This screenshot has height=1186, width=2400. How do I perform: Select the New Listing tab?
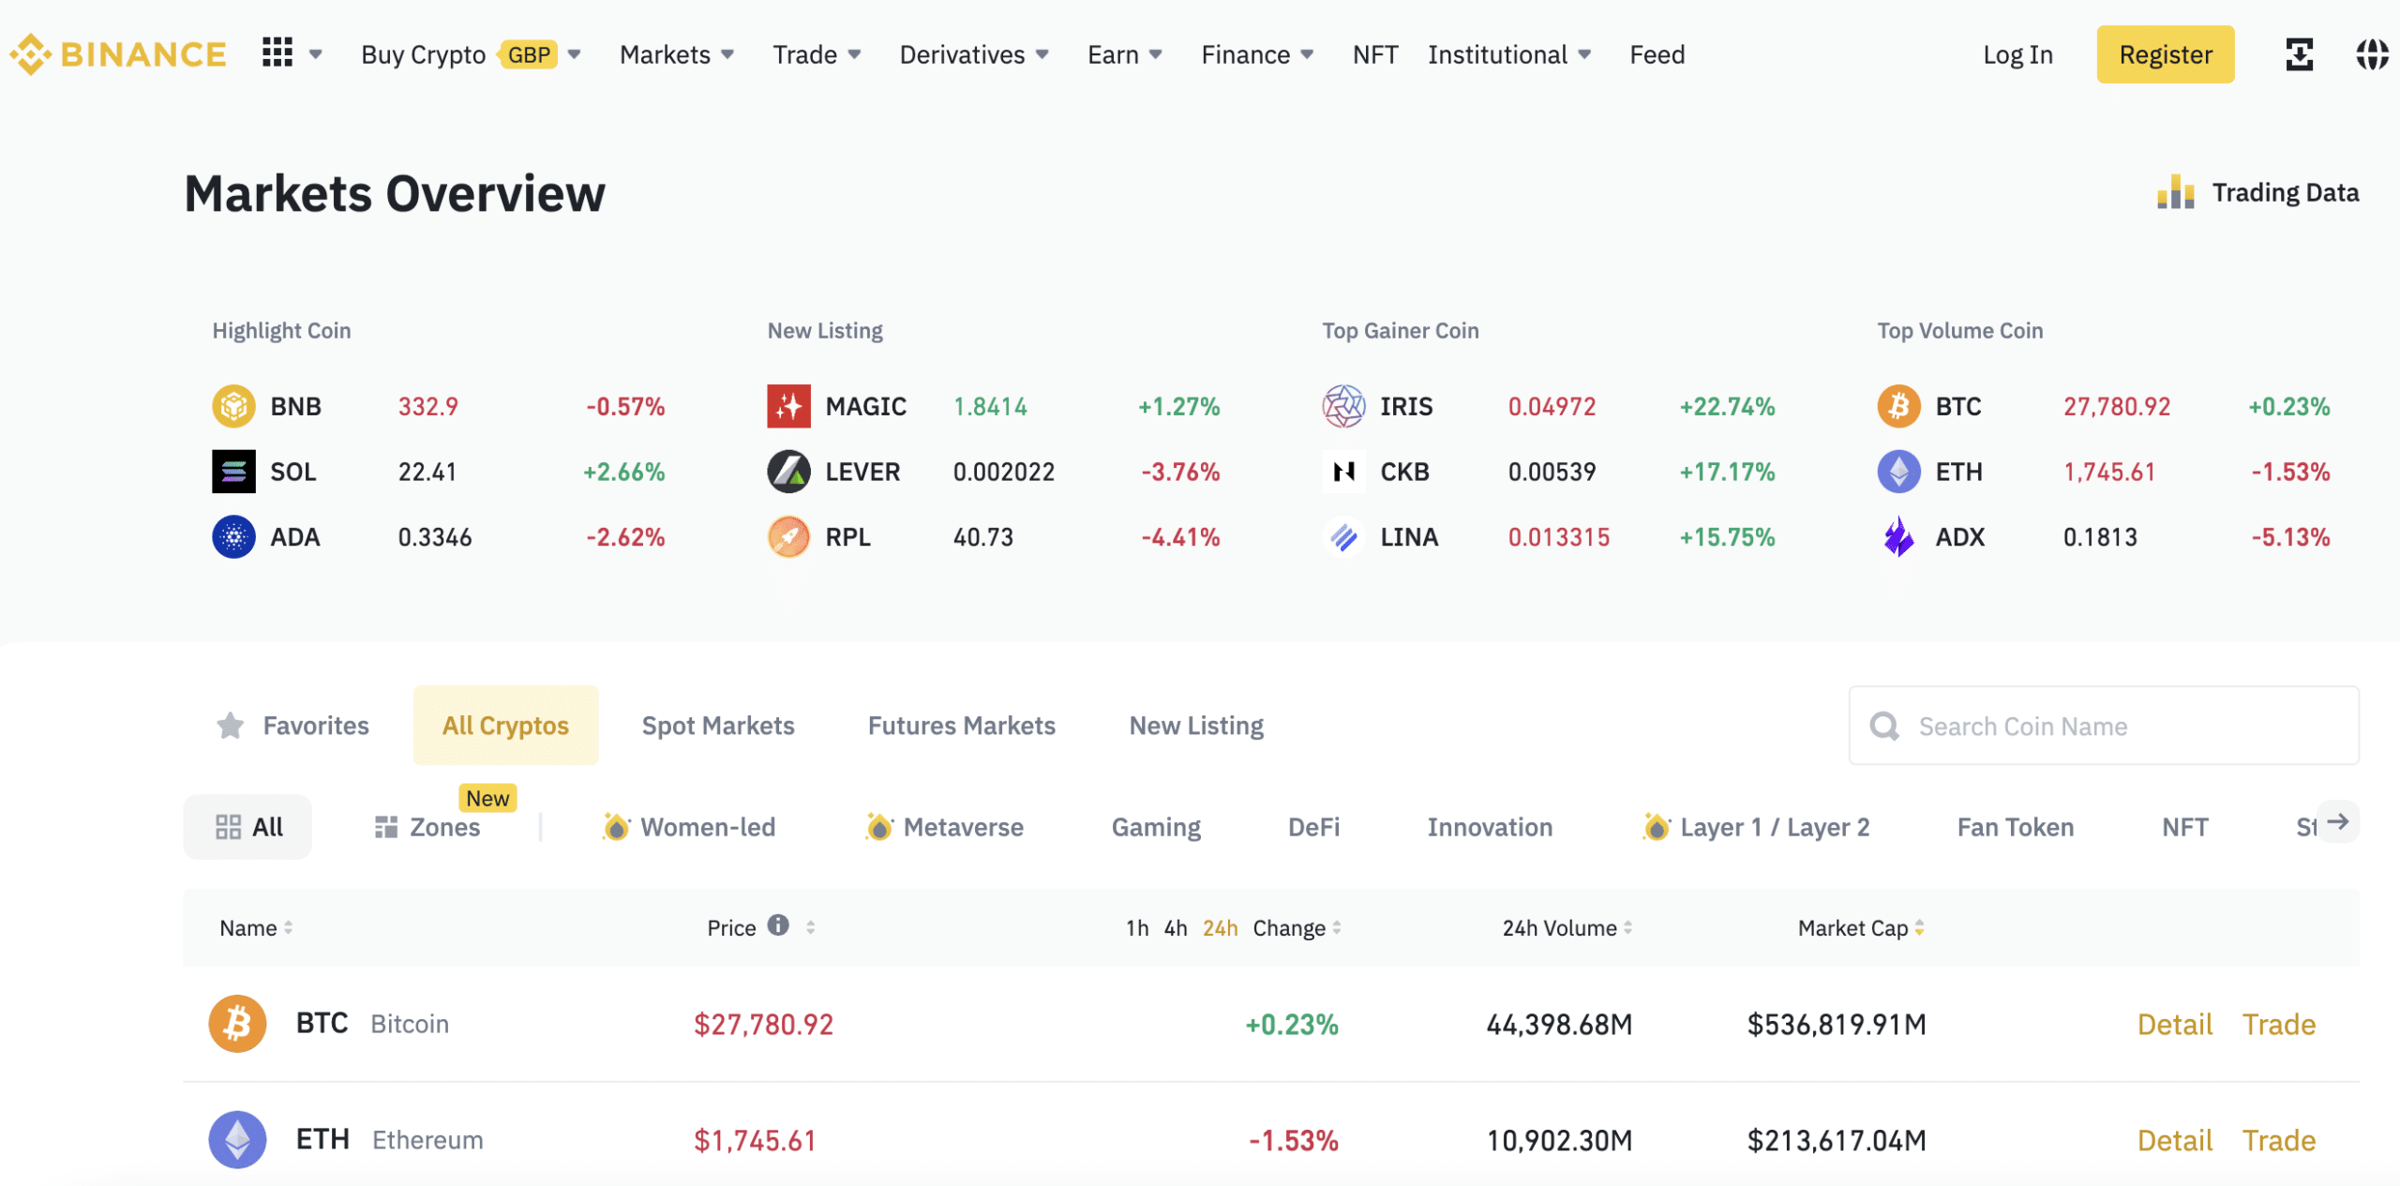(1195, 724)
